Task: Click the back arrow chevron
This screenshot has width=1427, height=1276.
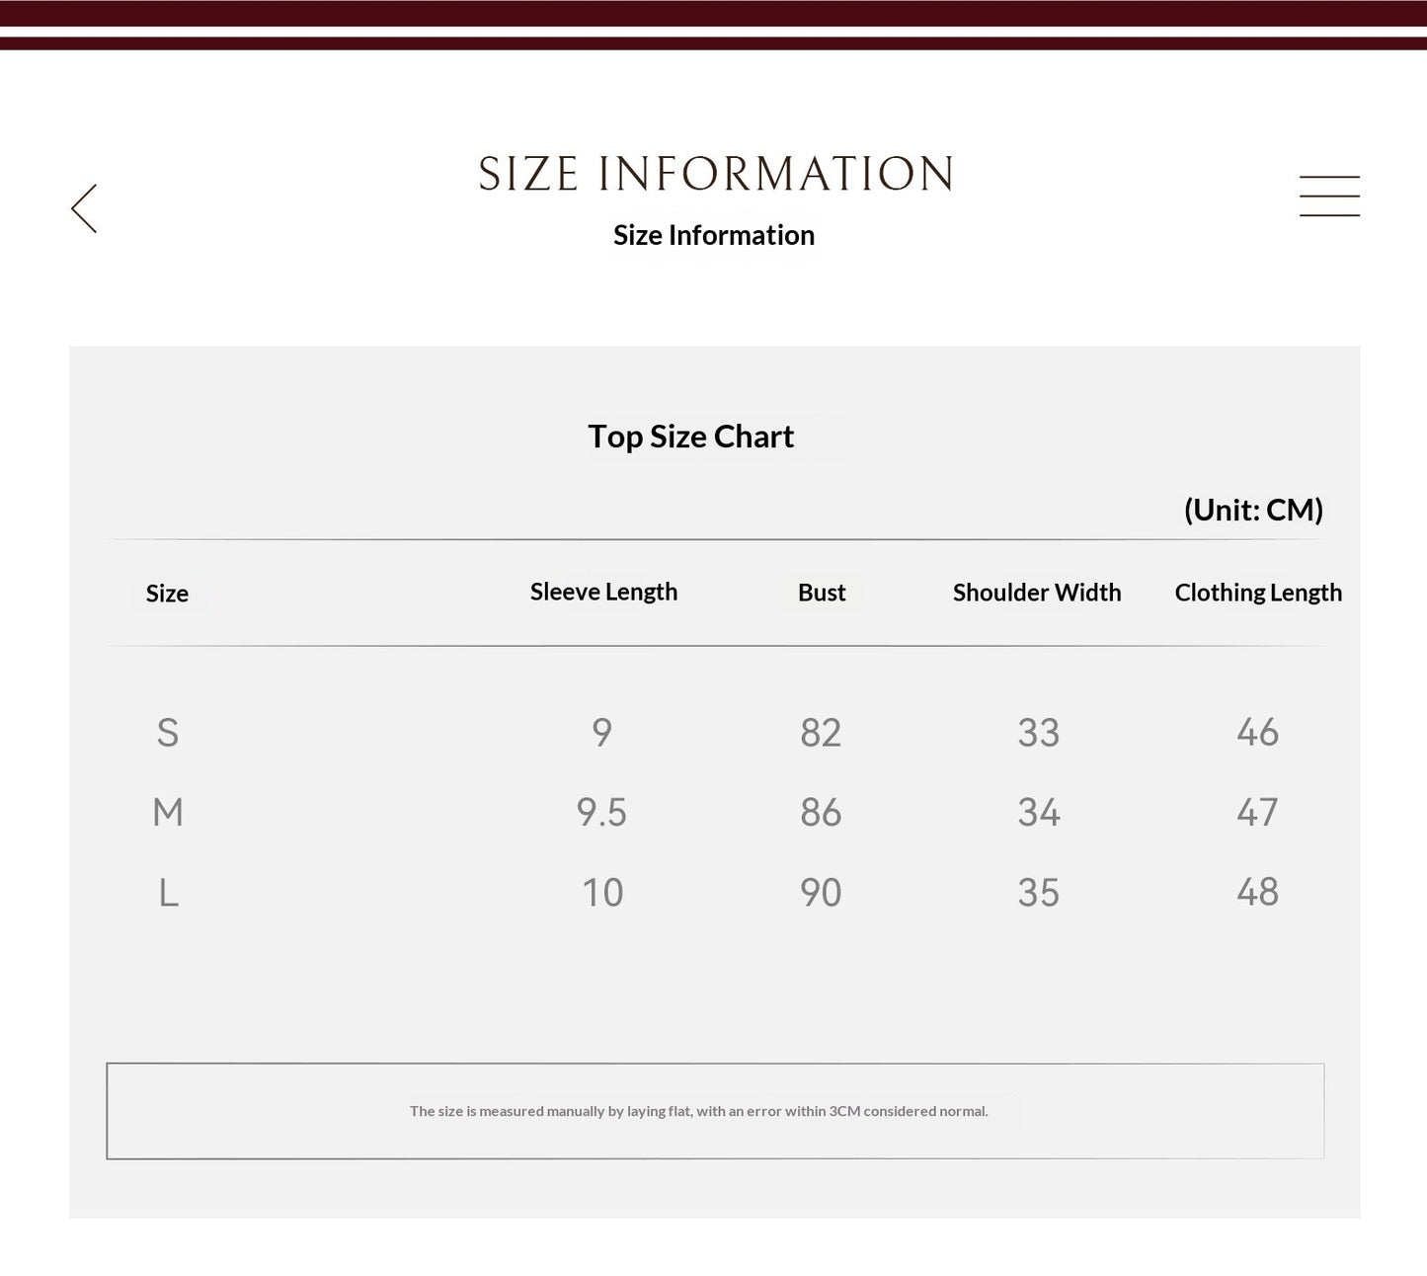Action: (84, 208)
